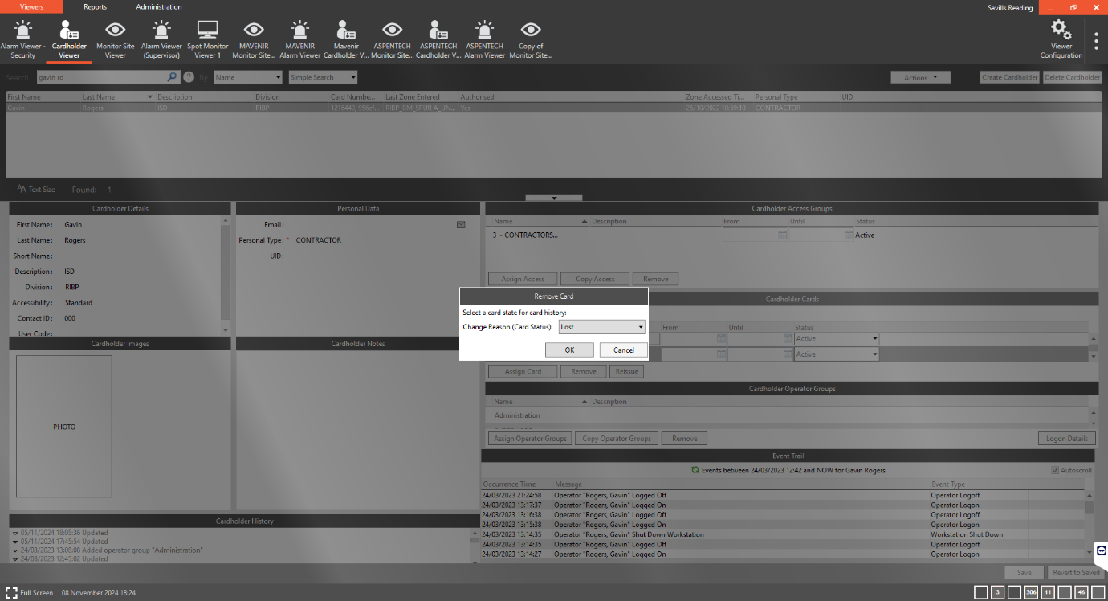Expand the 24/03/2023 13:08:08 history entry

point(15,550)
